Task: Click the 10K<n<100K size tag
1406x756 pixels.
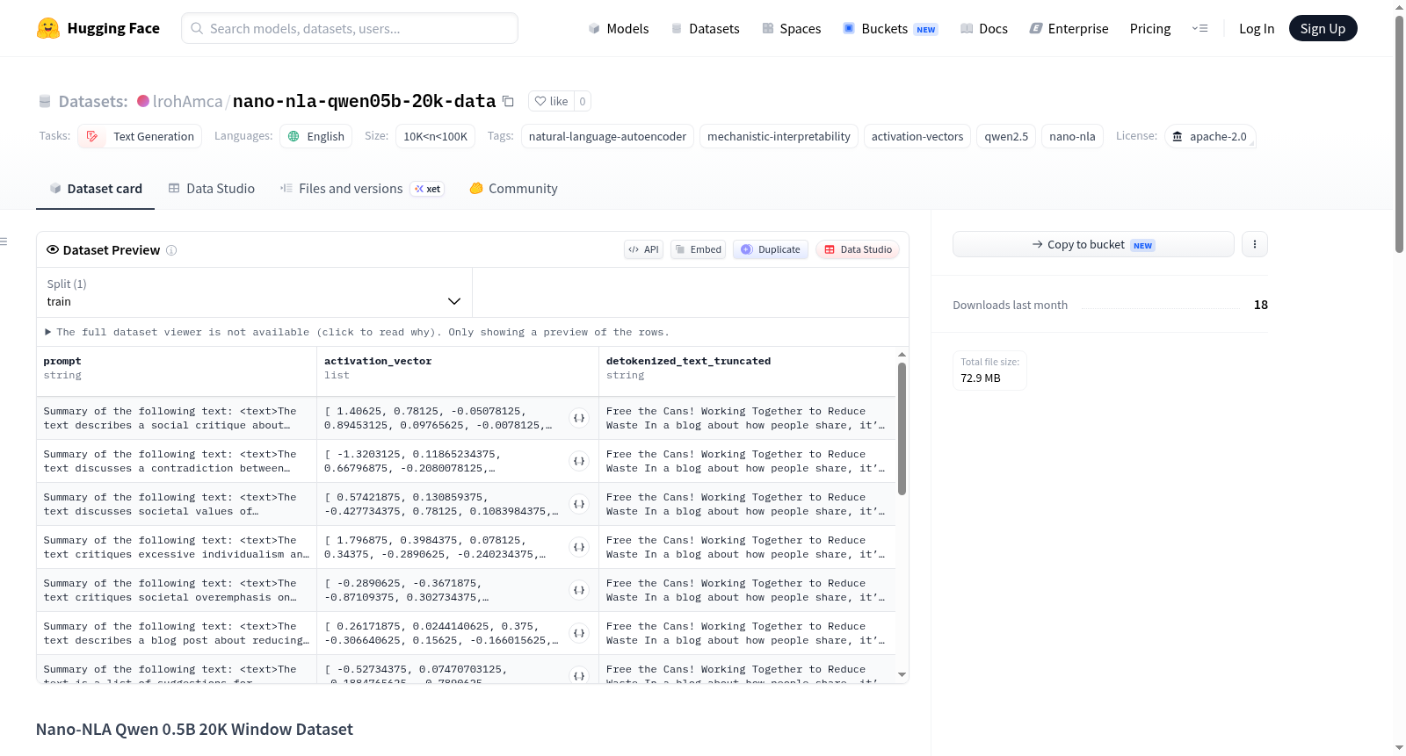Action: (x=435, y=136)
